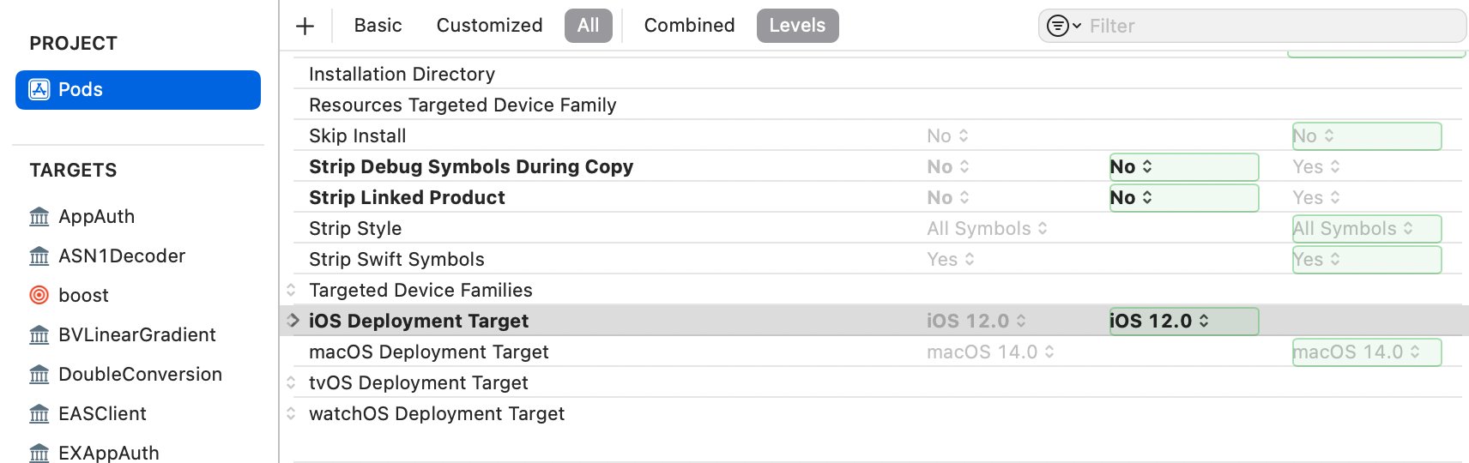The image size is (1469, 463).
Task: Switch to Customized settings tab
Action: [489, 26]
